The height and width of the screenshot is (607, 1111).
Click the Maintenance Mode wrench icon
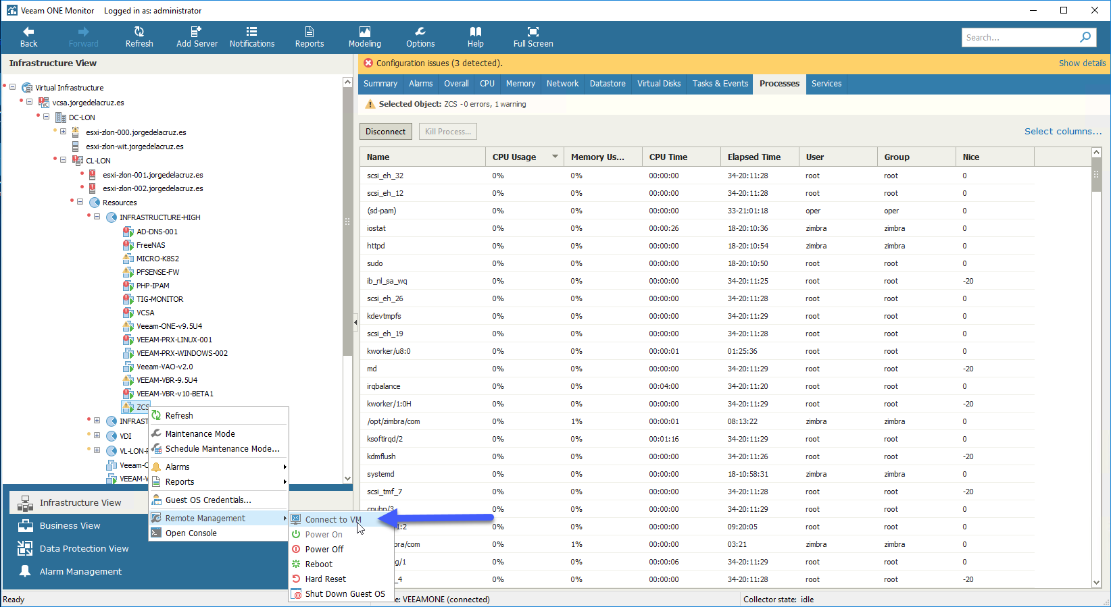pyautogui.click(x=156, y=433)
